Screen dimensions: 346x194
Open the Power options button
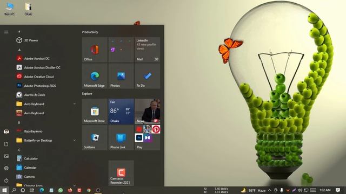(x=6, y=181)
